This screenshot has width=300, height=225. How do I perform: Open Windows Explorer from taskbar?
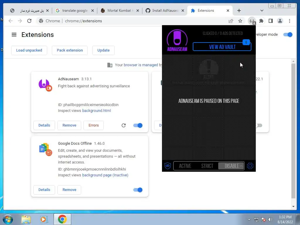[x=26, y=219]
